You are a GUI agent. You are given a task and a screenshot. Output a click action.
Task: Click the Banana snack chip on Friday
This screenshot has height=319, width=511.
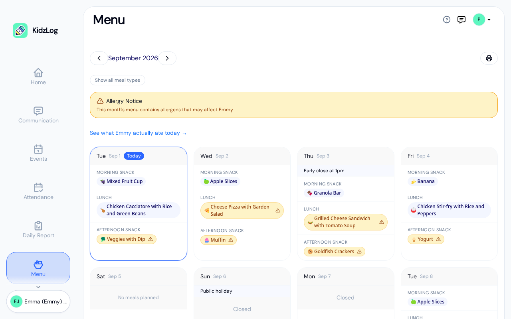(423, 181)
